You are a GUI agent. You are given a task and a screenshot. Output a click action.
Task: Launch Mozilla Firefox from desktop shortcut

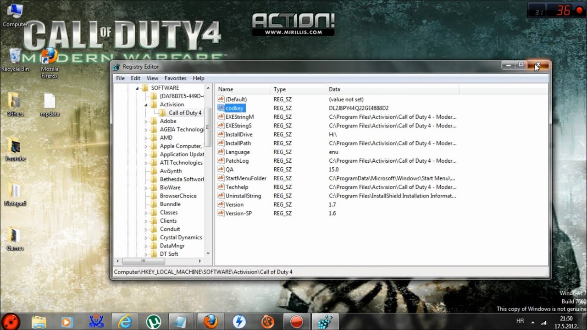pos(50,62)
